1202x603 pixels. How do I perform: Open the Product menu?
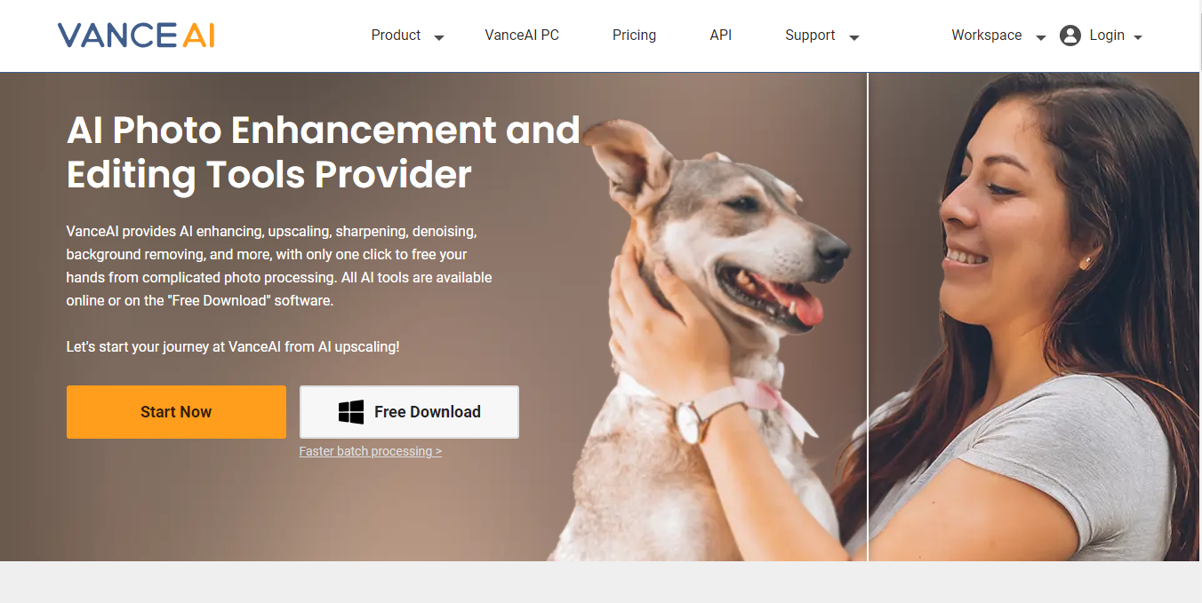(396, 36)
